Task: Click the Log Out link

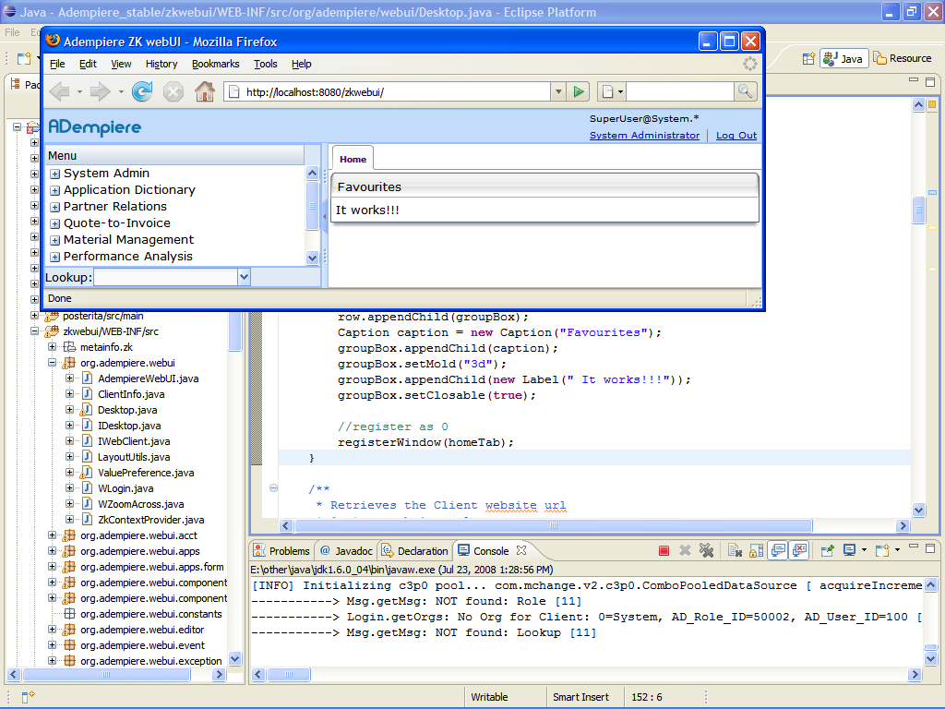Action: coord(736,135)
